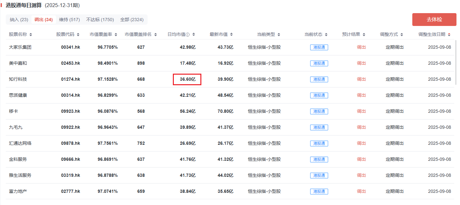The height and width of the screenshot is (205, 460).
Task: Click the 港股通 tag for 知行科技
Action: point(319,79)
